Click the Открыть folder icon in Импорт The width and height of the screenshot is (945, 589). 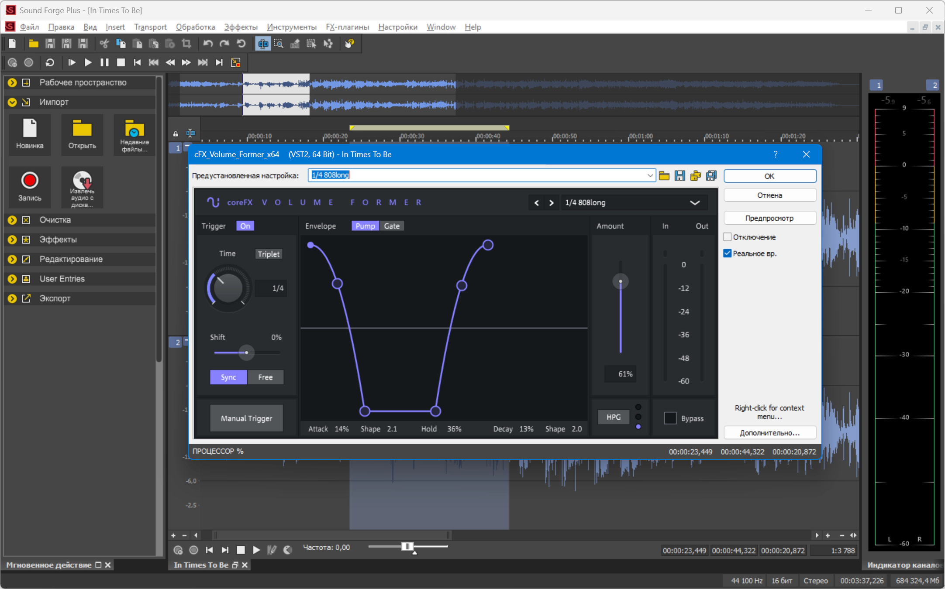tap(82, 135)
